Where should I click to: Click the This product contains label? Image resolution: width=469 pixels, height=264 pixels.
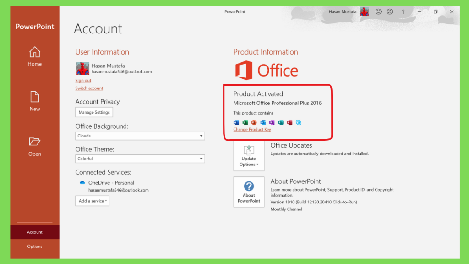(x=253, y=113)
